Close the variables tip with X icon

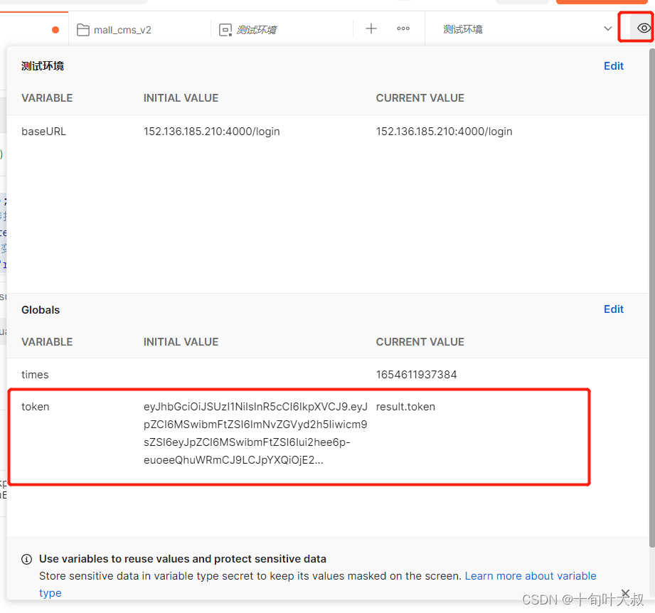click(625, 593)
